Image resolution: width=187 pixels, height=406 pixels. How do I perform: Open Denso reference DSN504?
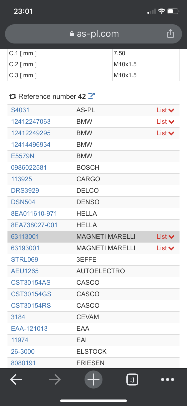click(x=23, y=202)
